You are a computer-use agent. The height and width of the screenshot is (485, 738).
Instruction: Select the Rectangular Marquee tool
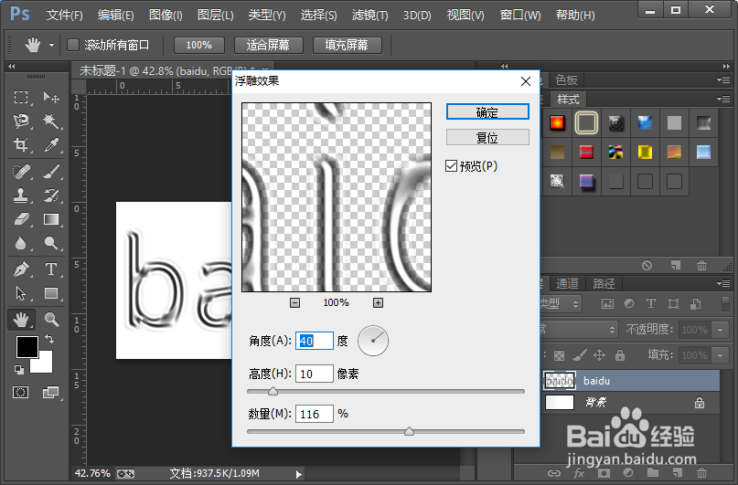21,98
